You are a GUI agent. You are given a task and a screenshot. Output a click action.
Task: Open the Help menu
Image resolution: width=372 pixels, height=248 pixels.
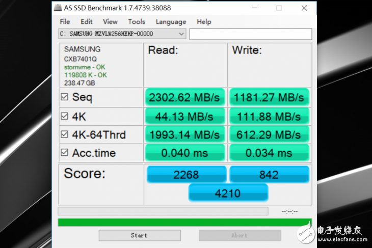click(204, 21)
